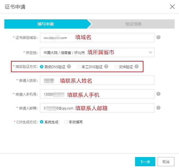This screenshot has width=179, height=168.
Task: Click help icon next to 自动DNS验证
Action: pos(69,66)
